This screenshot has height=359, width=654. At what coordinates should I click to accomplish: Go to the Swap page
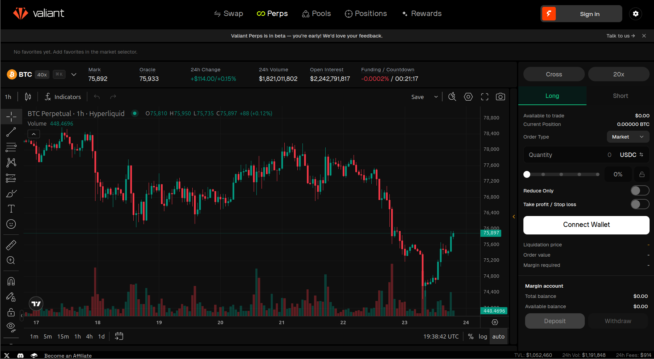tap(228, 14)
